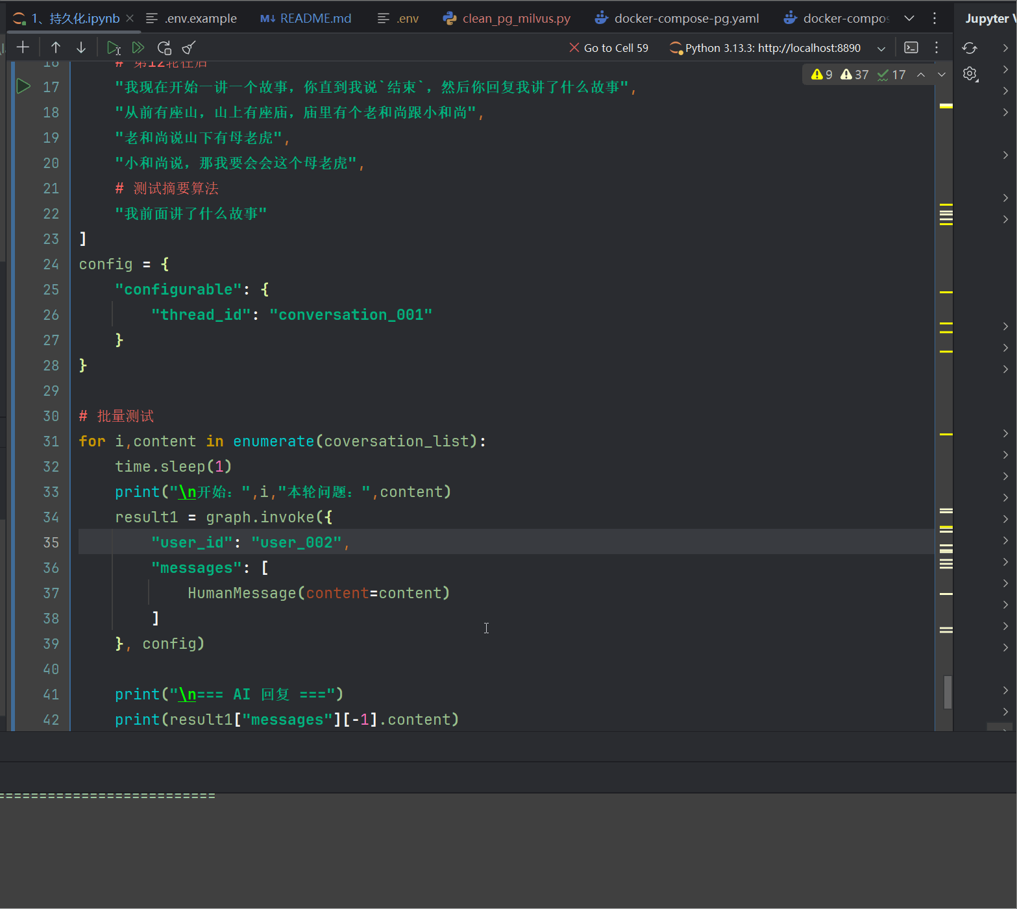Click "conversation_001" string on line 26

pos(351,315)
